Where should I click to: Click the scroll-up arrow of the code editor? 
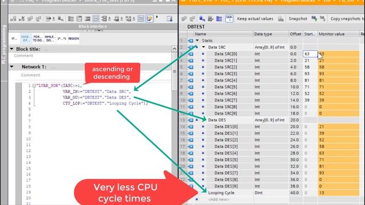click(175, 48)
